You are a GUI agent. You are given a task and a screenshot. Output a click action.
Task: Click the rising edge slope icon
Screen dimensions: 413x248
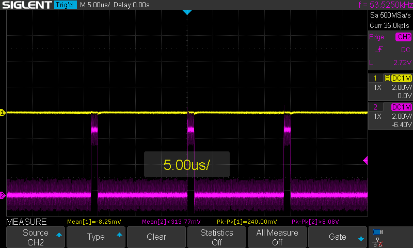pyautogui.click(x=379, y=49)
